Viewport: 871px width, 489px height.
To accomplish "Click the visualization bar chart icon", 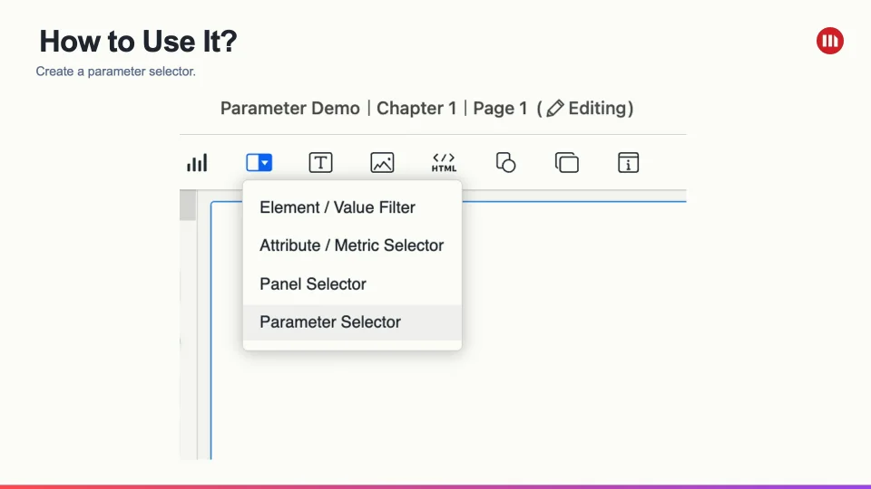I will [197, 163].
